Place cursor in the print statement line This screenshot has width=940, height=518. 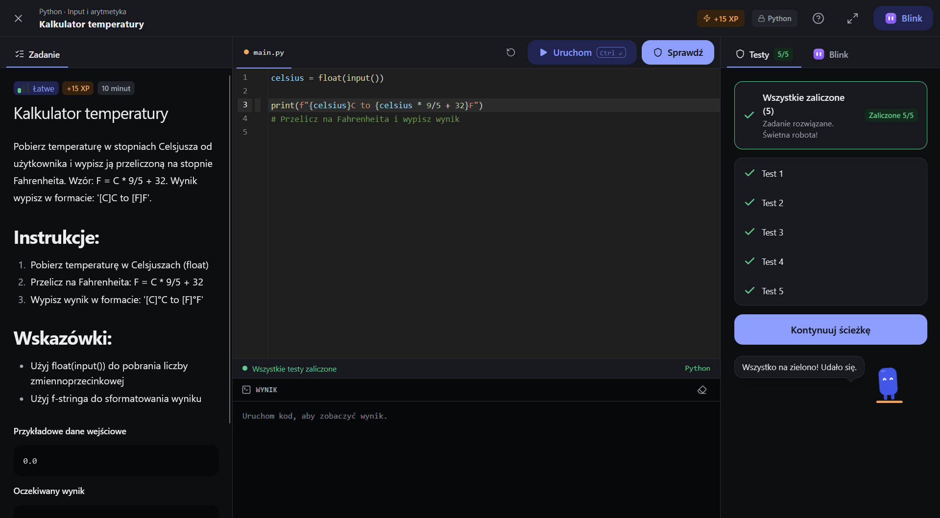[377, 105]
